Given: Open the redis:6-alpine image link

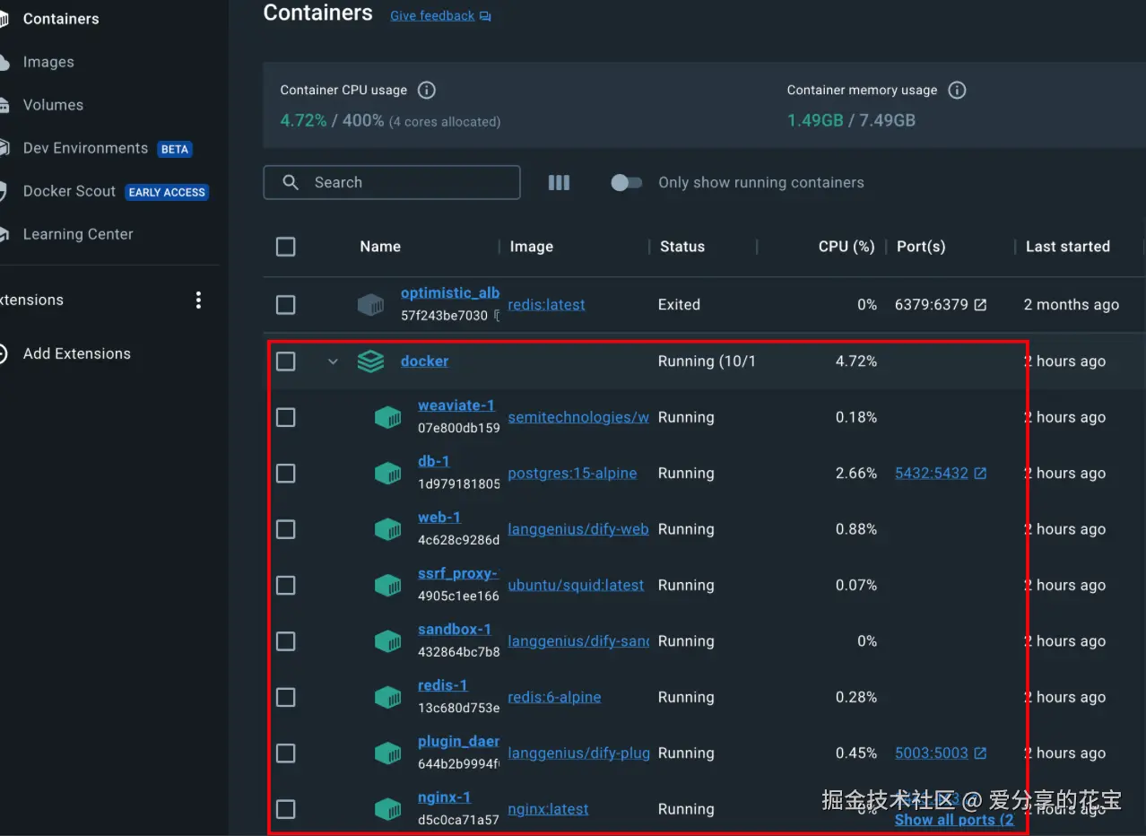Looking at the screenshot, I should tap(554, 697).
